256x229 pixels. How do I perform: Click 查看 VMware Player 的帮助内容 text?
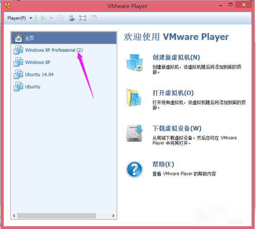click(184, 174)
